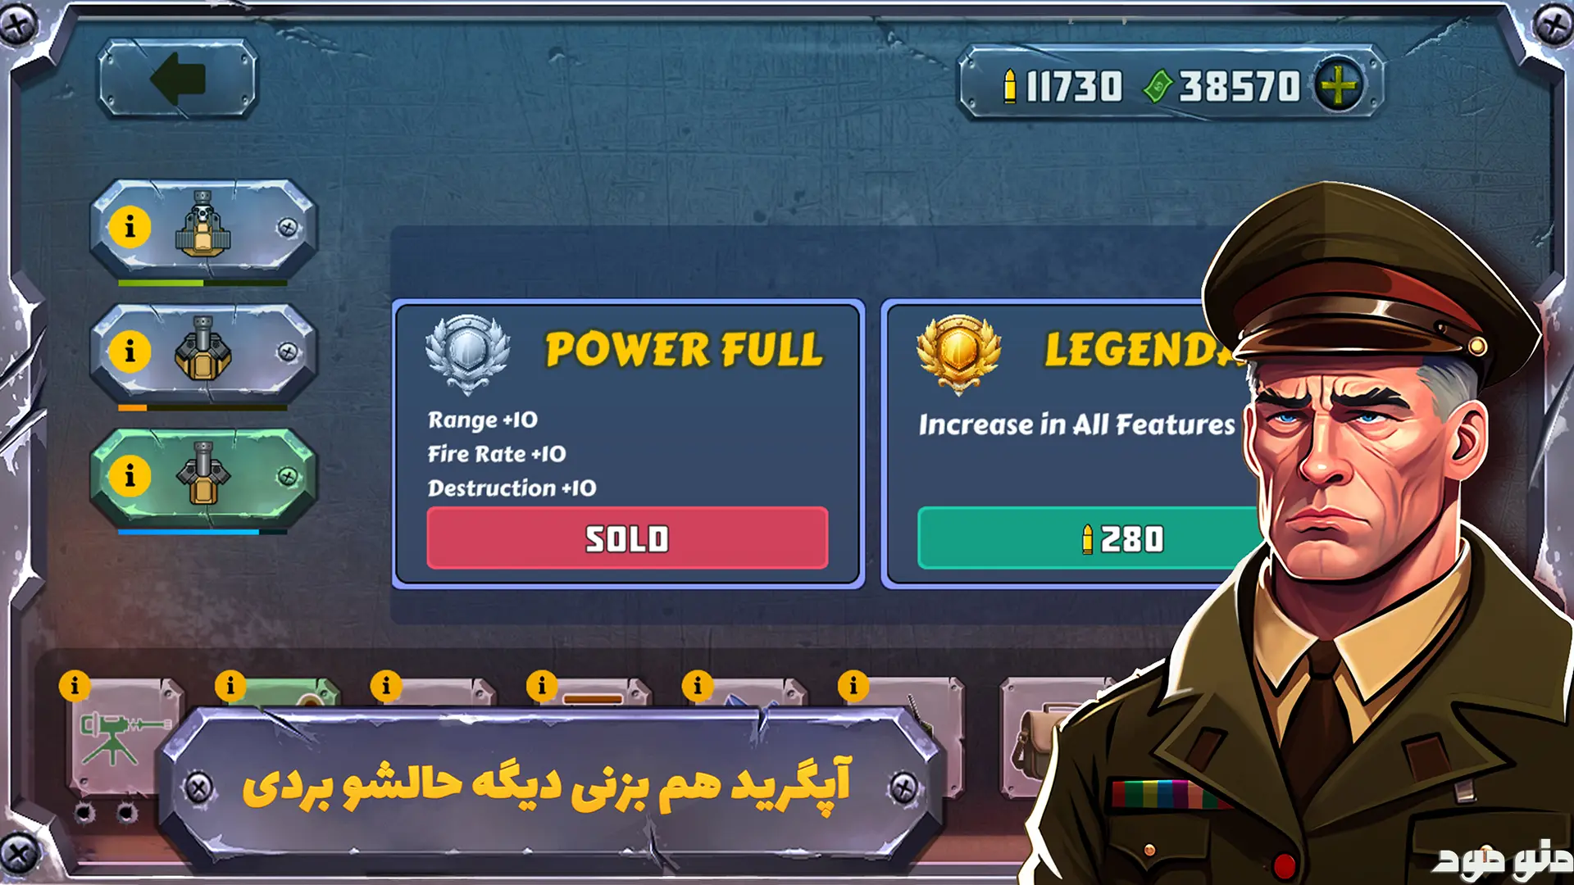
Task: Open info icon on fifth bottom weapon slot
Action: pyautogui.click(x=698, y=685)
